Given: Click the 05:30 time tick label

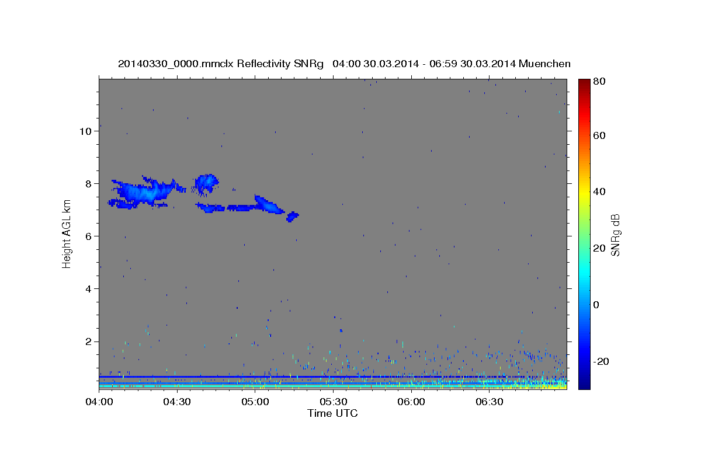Looking at the screenshot, I should (x=333, y=402).
